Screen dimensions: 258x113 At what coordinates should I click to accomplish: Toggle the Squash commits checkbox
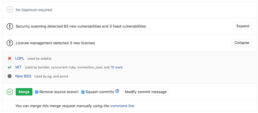(x=83, y=92)
